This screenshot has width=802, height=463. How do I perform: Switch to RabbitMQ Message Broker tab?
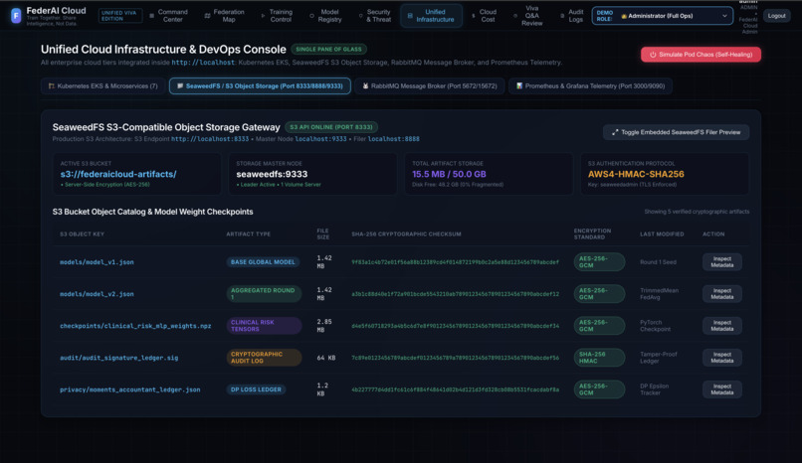[430, 86]
